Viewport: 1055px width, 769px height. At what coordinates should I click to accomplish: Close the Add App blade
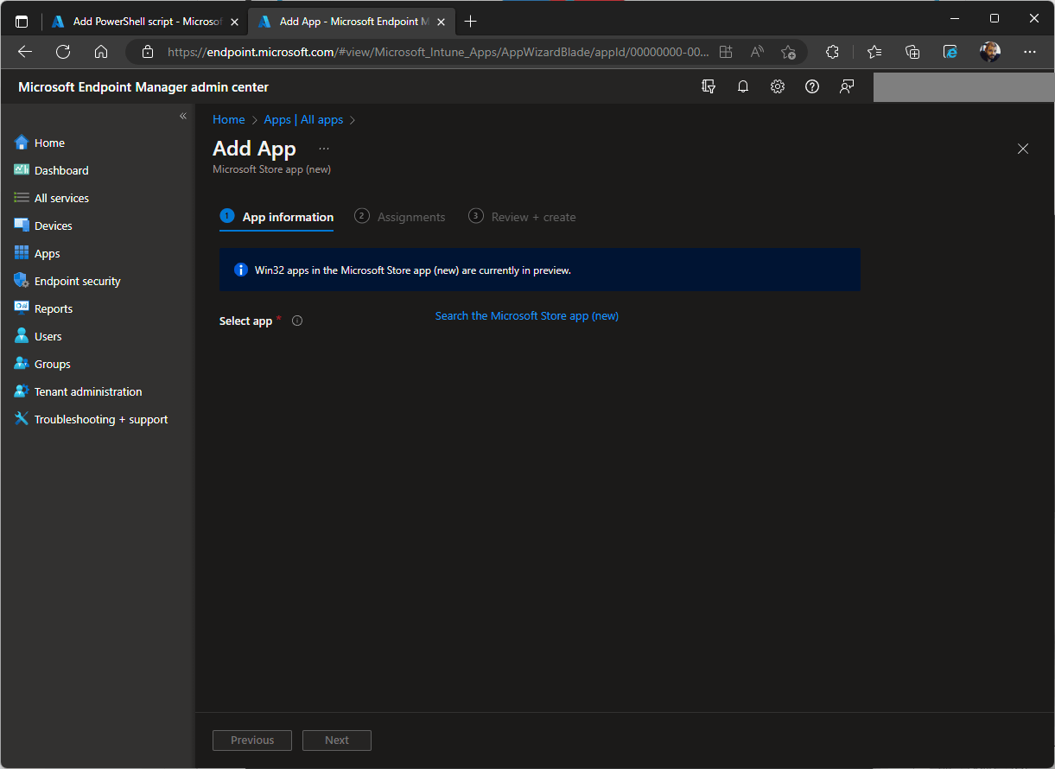(1023, 149)
